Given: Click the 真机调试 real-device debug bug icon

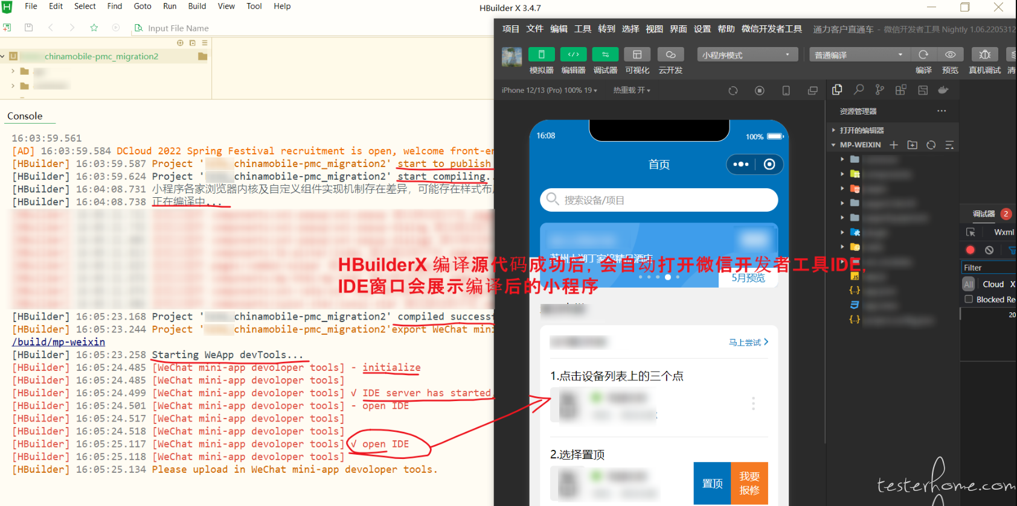Looking at the screenshot, I should [x=984, y=54].
